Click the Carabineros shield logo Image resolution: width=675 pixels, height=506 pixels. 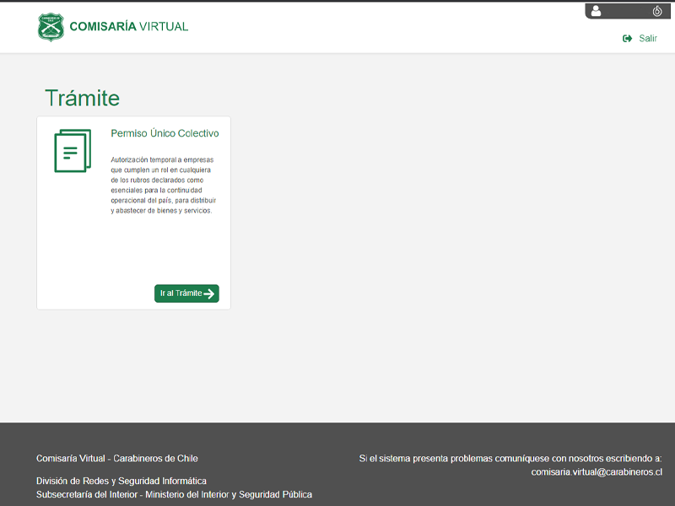[x=51, y=27]
